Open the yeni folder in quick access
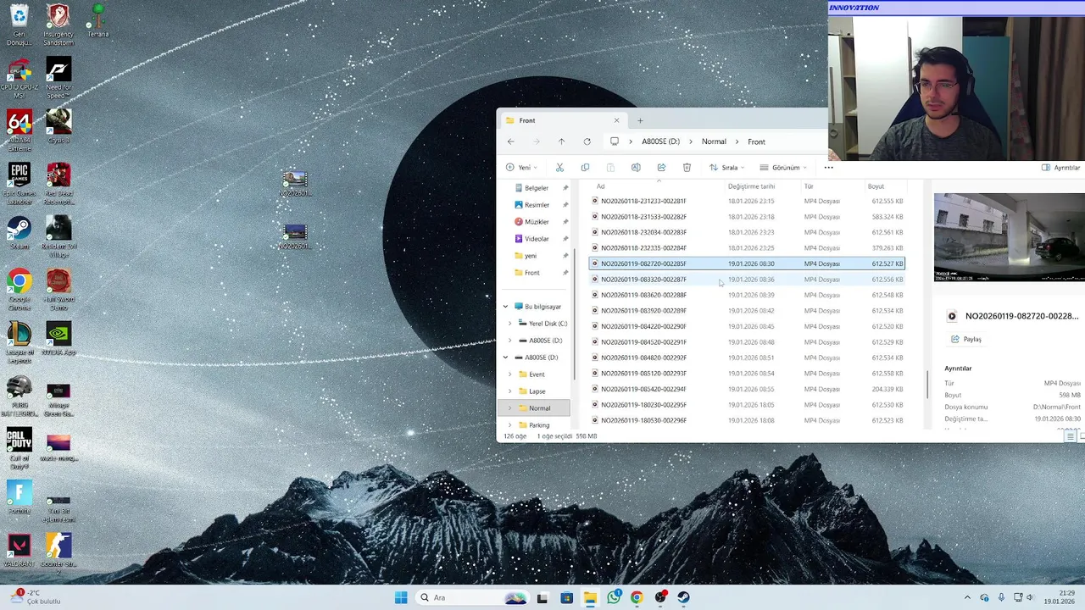This screenshot has width=1085, height=610. pyautogui.click(x=530, y=256)
